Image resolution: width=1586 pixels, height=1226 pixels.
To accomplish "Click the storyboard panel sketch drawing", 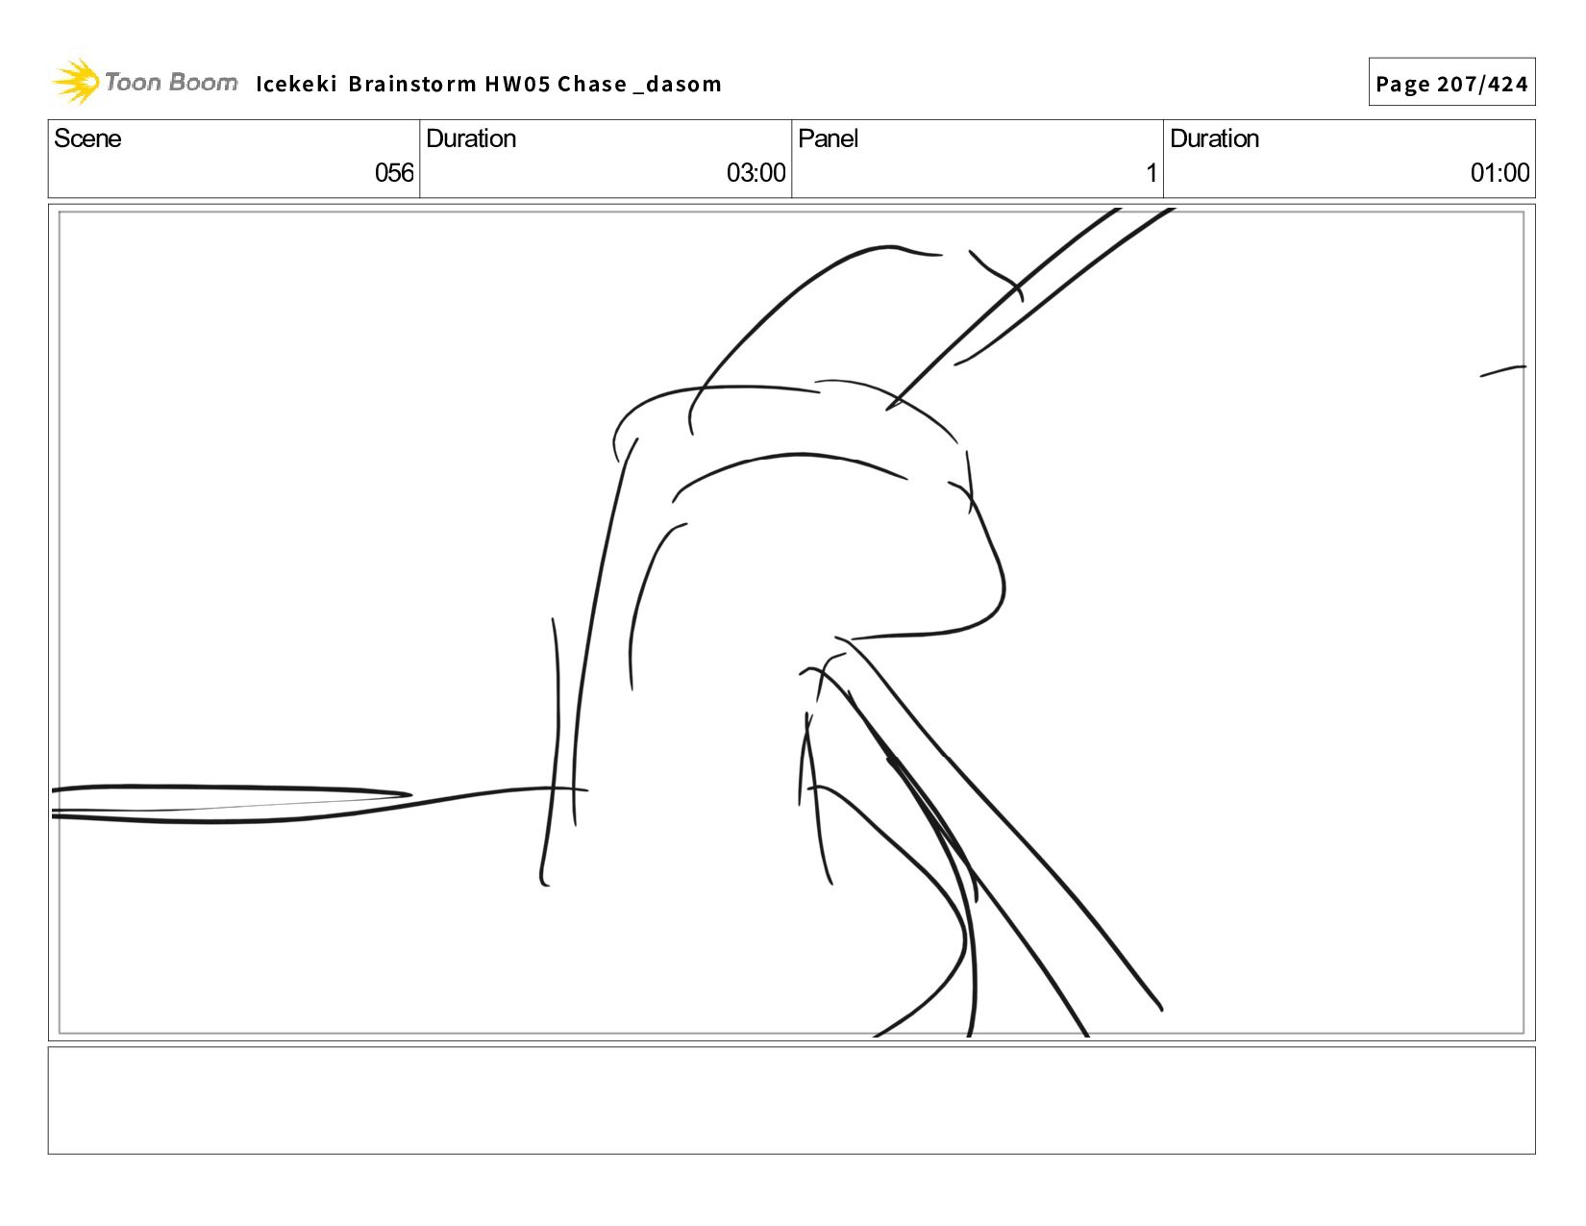I will pos(791,622).
